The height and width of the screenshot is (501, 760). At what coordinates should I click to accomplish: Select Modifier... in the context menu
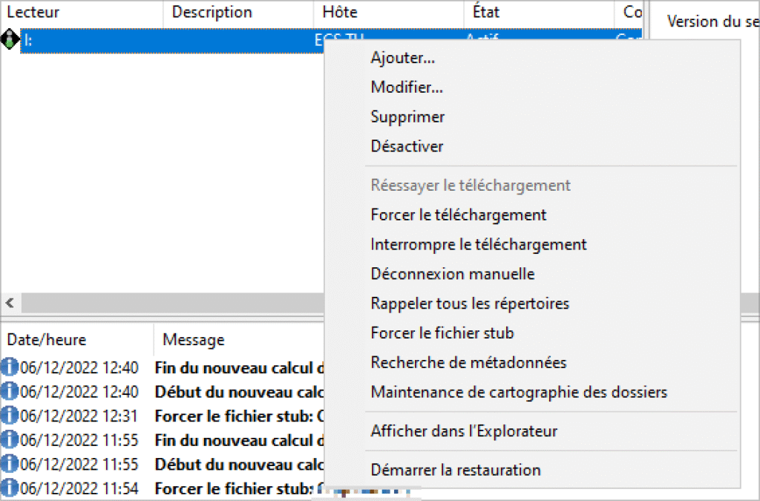click(x=407, y=88)
